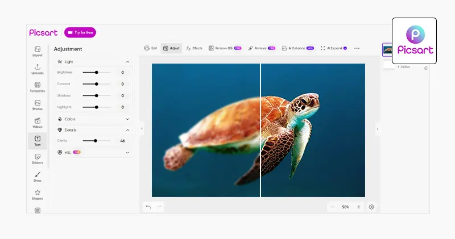Click the 50% zoom level
Viewport: 455px width, 239px height.
click(345, 207)
